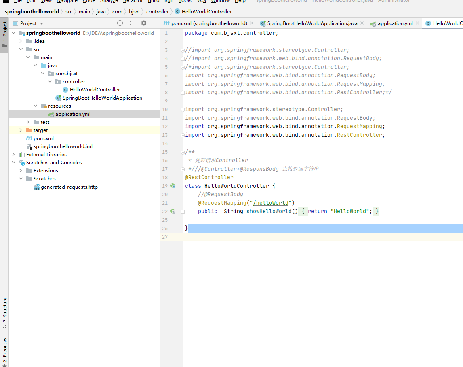Click controller breadcrumb segment
Image resolution: width=463 pixels, height=367 pixels.
(158, 12)
